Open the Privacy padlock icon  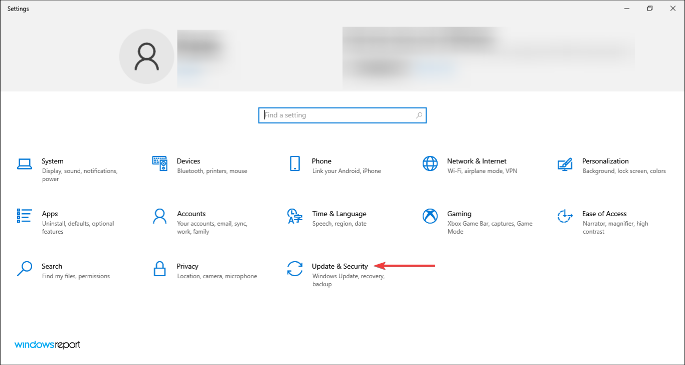(159, 269)
